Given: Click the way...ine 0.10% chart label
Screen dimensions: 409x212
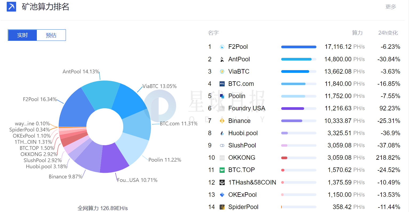Looking at the screenshot, I should (32, 123).
